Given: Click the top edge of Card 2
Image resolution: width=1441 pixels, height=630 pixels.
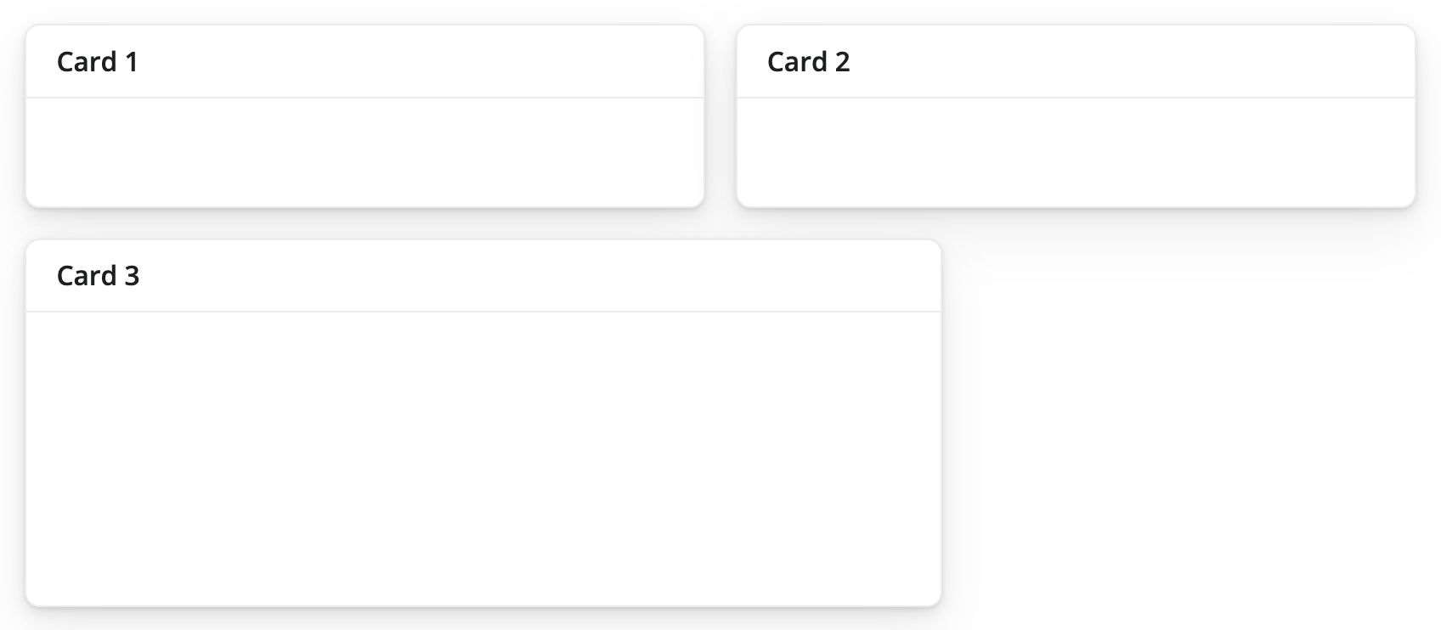Looking at the screenshot, I should (x=1075, y=26).
